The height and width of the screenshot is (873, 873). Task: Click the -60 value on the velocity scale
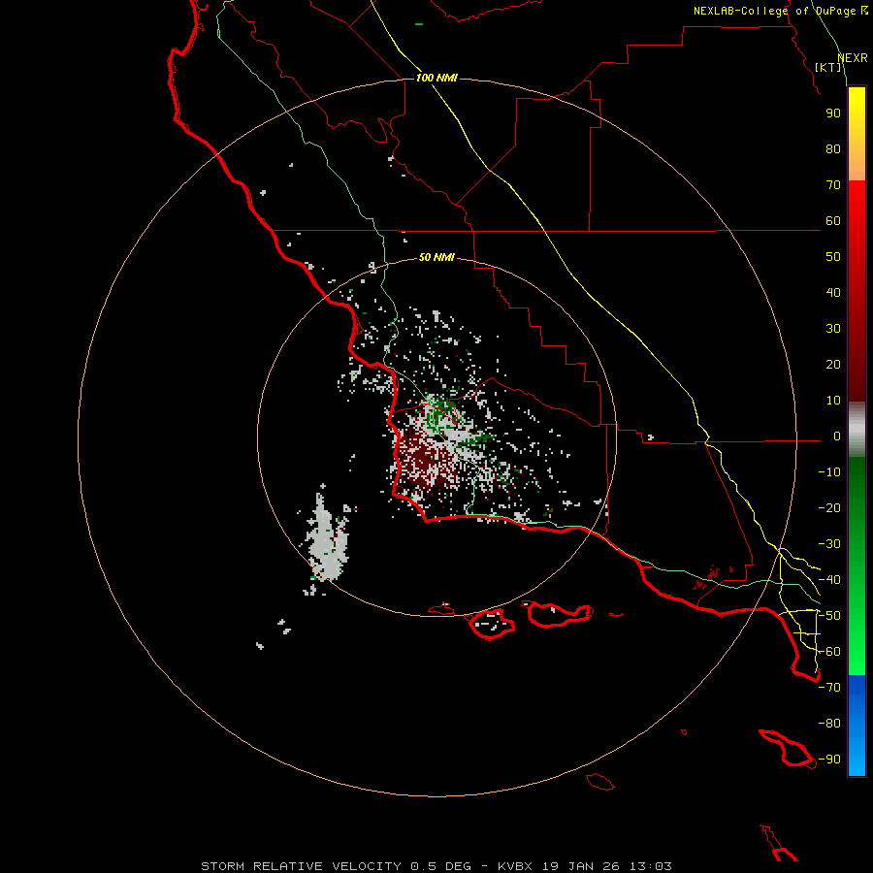coord(829,652)
